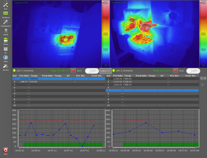The height and width of the screenshot is (158, 207).
Task: Select Roi 1 row in camera 1 table
Action: click(58, 79)
